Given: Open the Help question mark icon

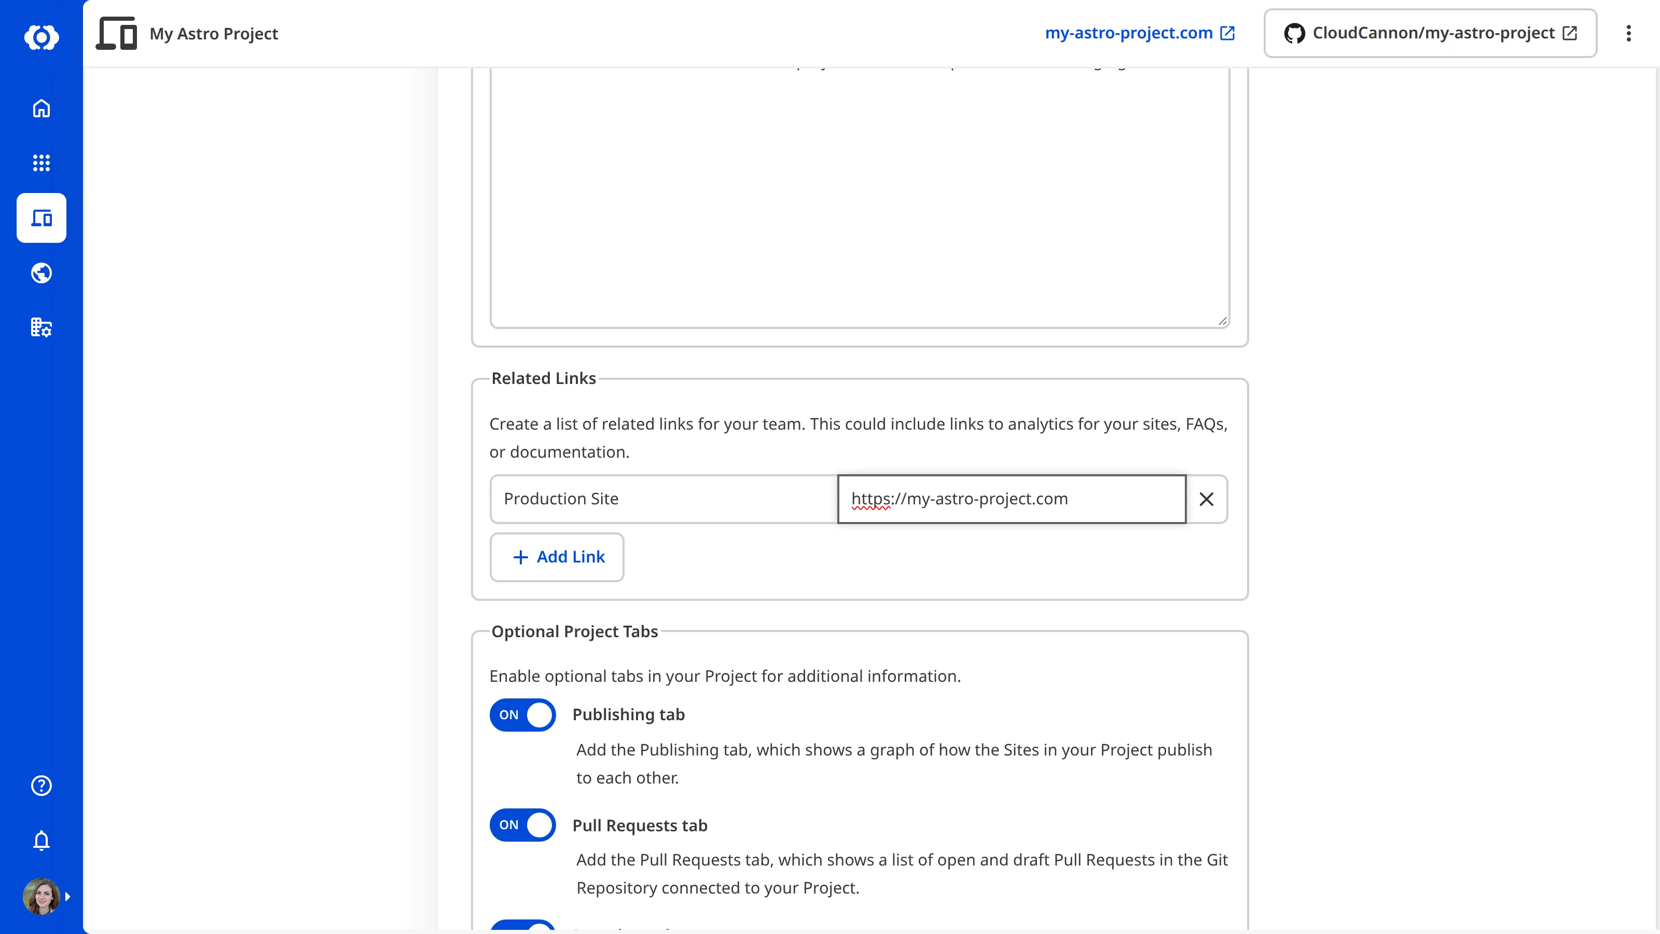Looking at the screenshot, I should (41, 785).
